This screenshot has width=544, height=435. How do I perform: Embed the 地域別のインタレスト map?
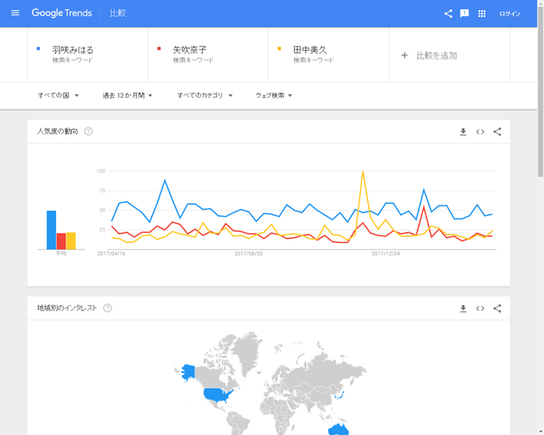point(480,308)
